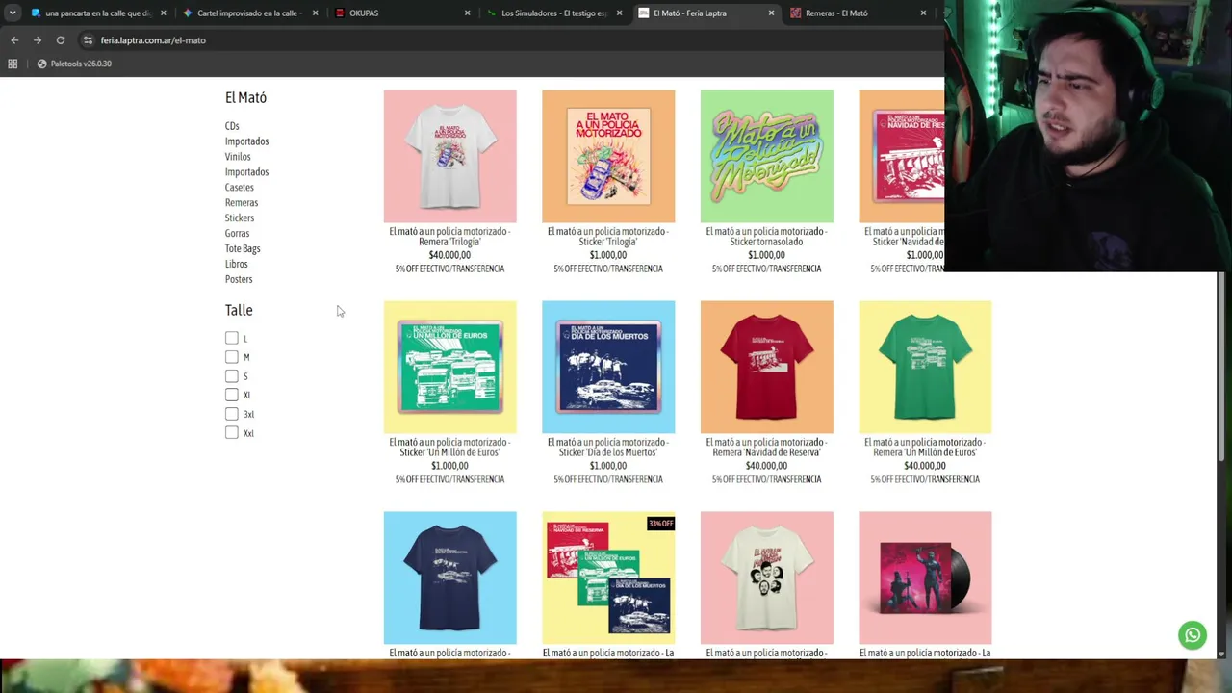Open the navy blue shirt product image
Image resolution: width=1232 pixels, height=693 pixels.
(449, 577)
